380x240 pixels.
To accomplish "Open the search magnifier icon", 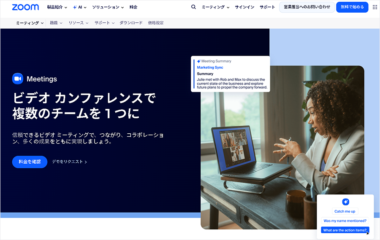I will click(193, 7).
